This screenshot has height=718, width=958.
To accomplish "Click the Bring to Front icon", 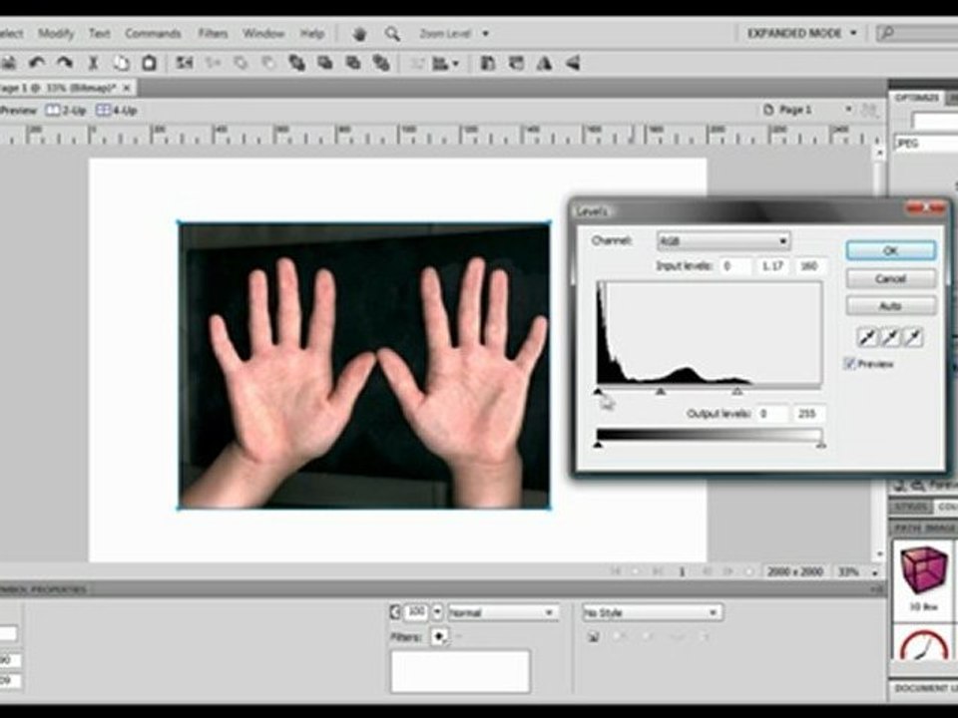I will tap(297, 63).
